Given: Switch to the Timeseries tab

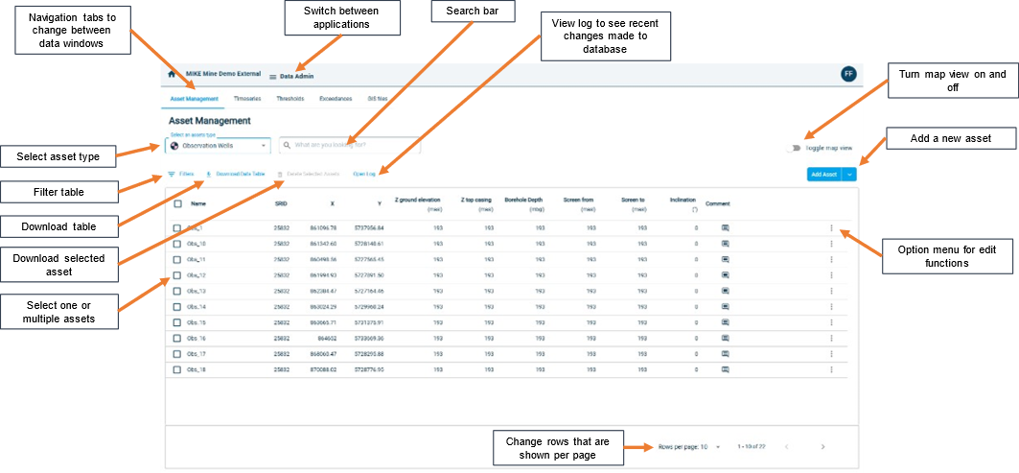Looking at the screenshot, I should (247, 98).
